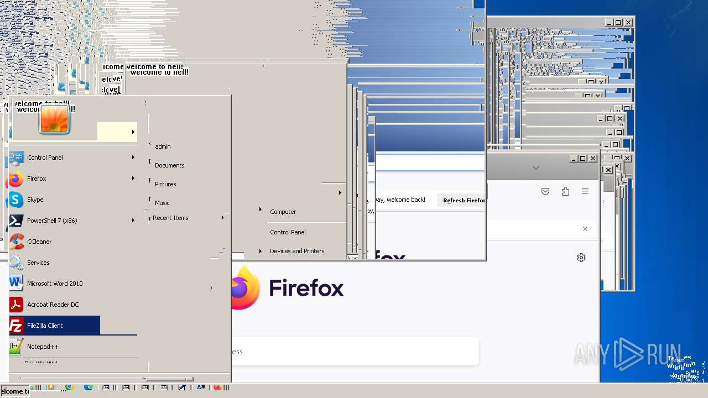
Task: Expand the PowerShell 7 jump list arrow
Action: (133, 221)
